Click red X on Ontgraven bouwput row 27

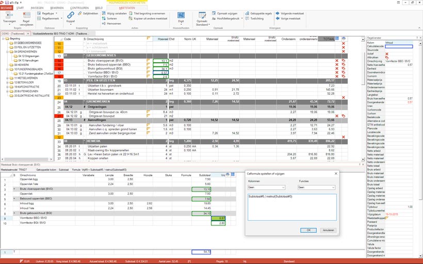(x=337, y=116)
